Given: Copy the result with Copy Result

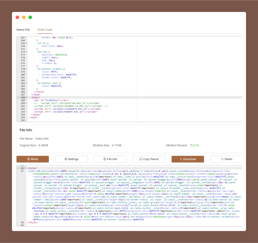Looking at the screenshot, I should pos(149,159).
